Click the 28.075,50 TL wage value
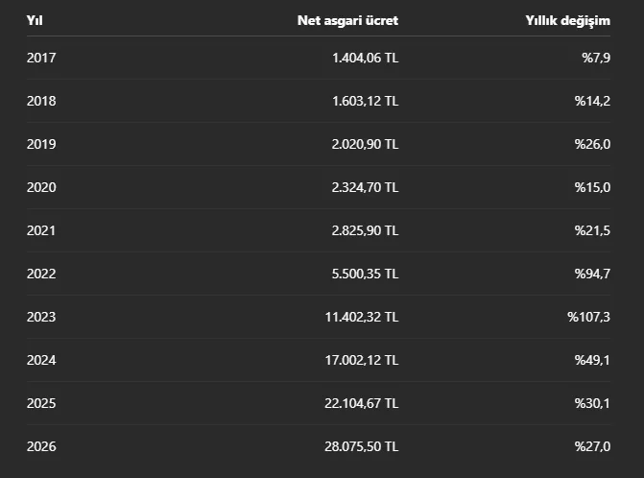 (x=362, y=446)
